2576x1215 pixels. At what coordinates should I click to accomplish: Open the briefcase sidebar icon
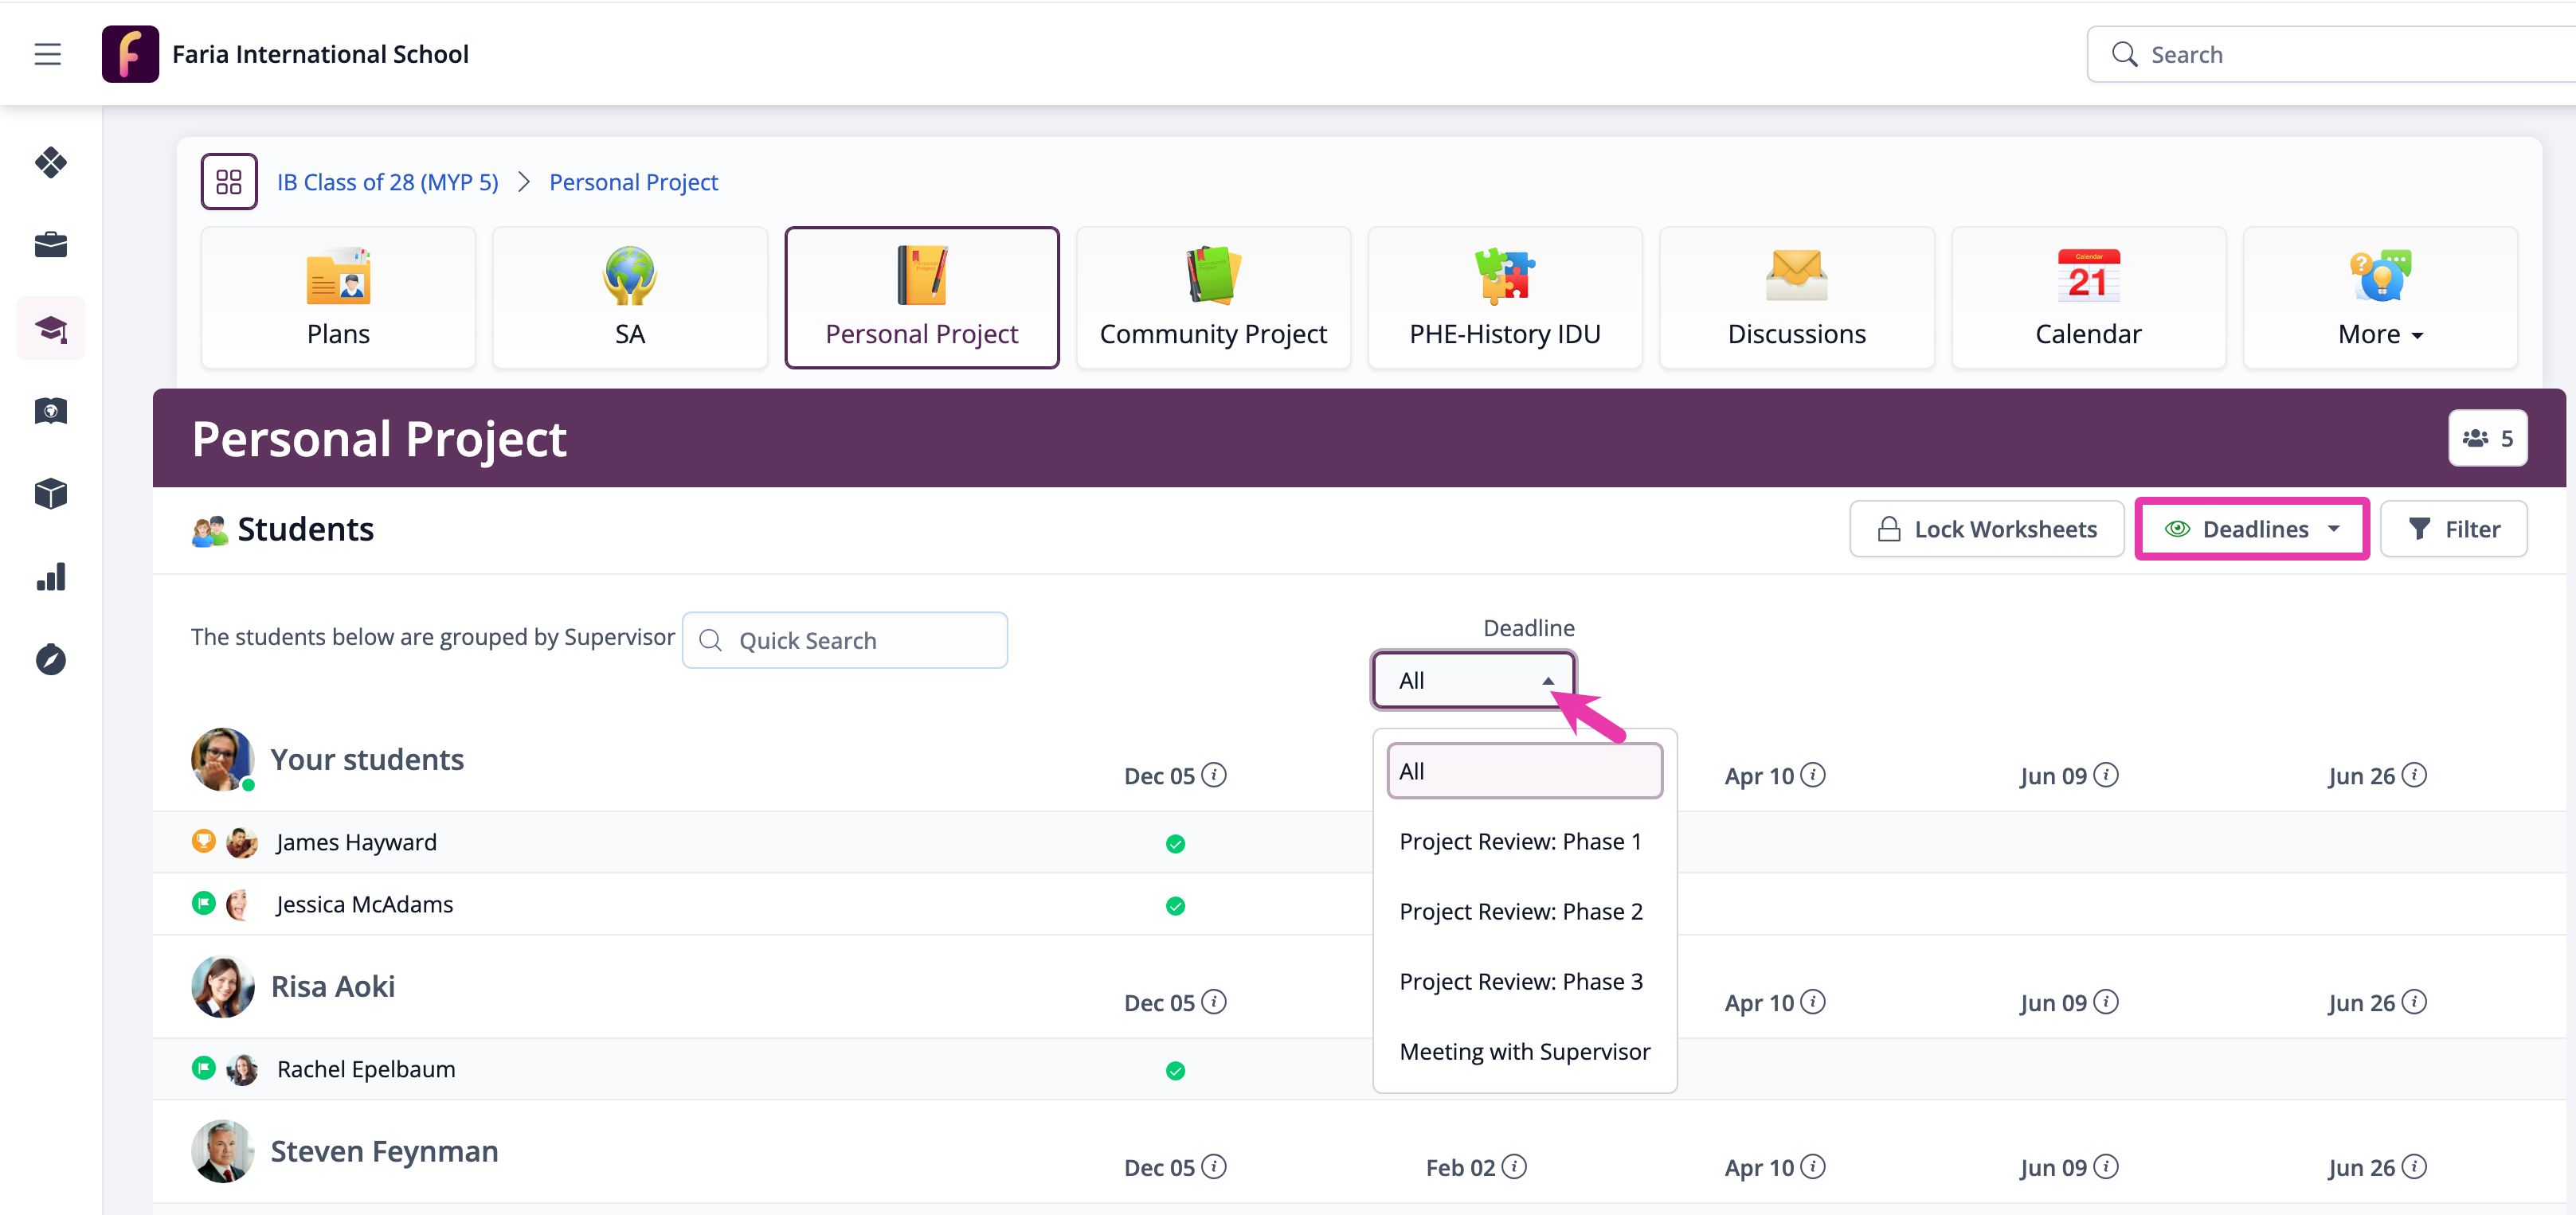pos(51,244)
